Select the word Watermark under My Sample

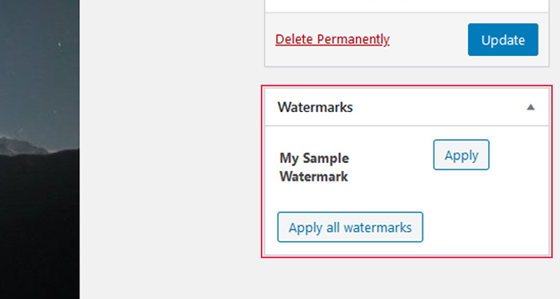click(x=314, y=177)
